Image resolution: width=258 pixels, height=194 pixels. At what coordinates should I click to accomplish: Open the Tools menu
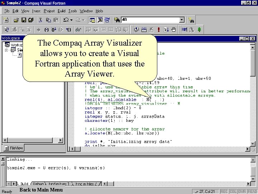click(72, 11)
